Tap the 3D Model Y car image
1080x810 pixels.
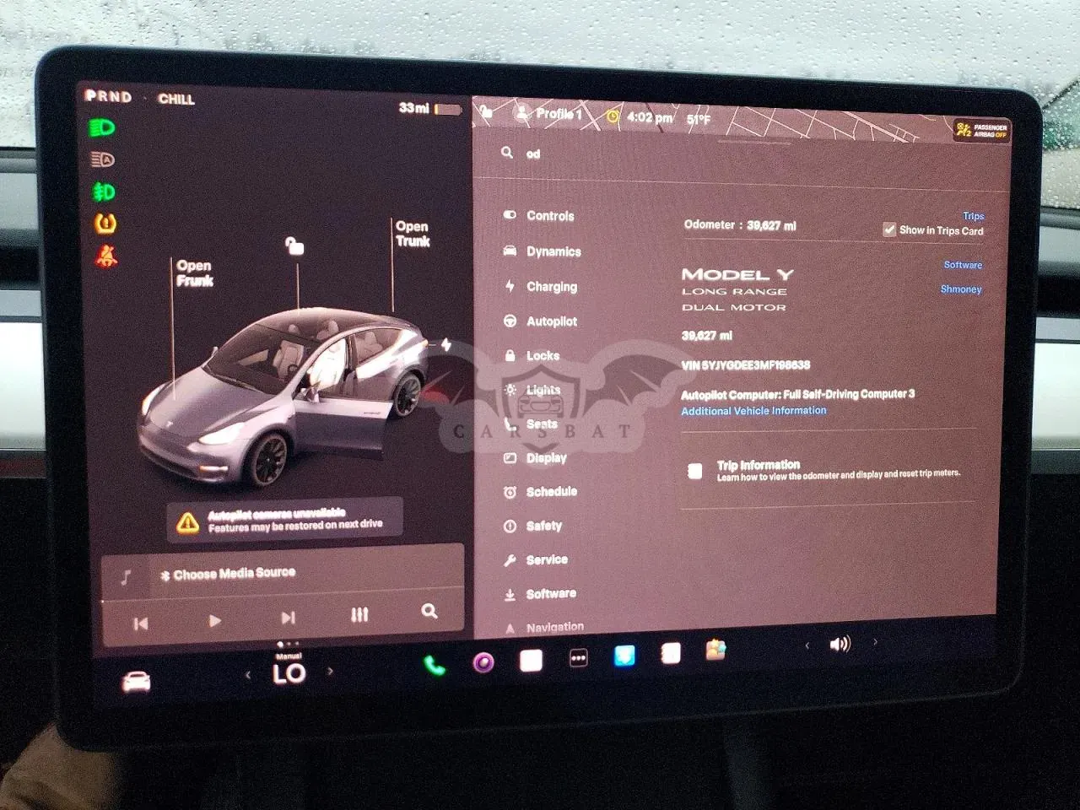click(x=284, y=397)
